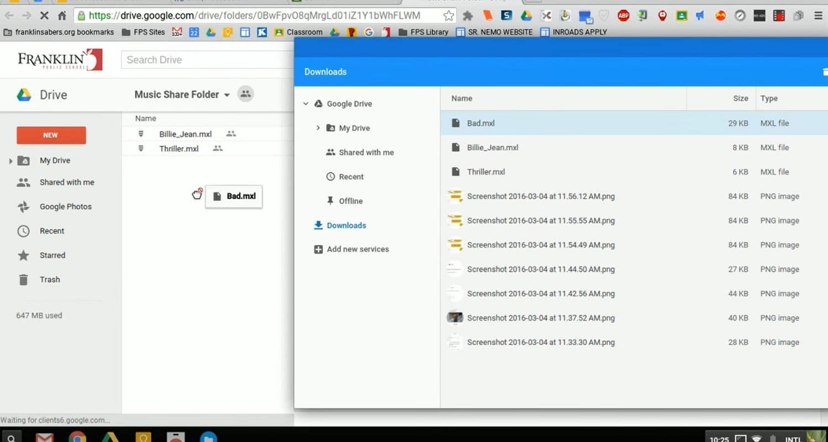Select Thriller.mxl in Music Share Folder
This screenshot has height=442, width=828.
[208, 149]
